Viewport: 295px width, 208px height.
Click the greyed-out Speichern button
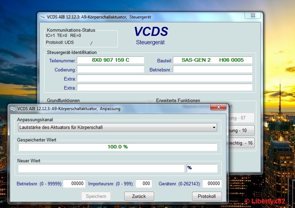tap(96, 196)
